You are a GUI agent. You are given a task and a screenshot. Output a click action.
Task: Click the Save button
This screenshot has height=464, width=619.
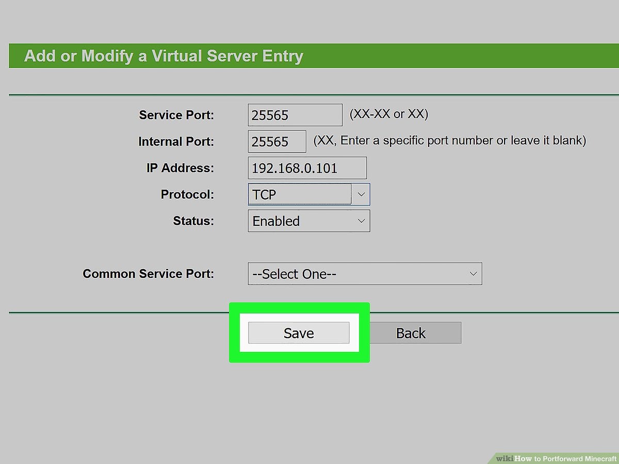point(299,333)
